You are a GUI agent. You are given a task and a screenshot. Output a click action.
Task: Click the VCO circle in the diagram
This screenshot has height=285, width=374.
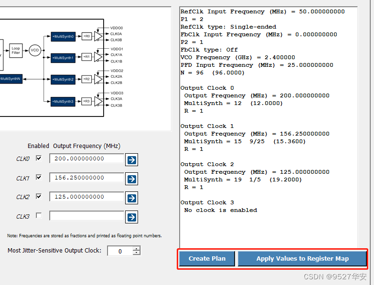(35, 50)
